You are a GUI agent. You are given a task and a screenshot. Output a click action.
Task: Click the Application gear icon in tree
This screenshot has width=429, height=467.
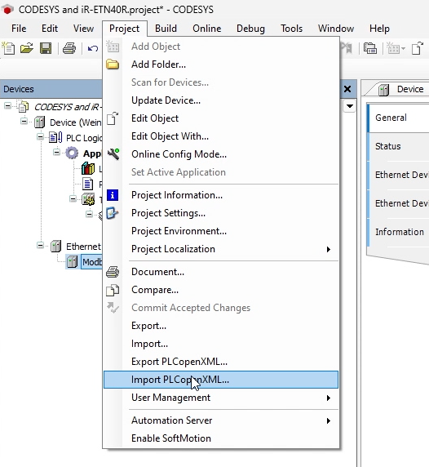tap(72, 153)
